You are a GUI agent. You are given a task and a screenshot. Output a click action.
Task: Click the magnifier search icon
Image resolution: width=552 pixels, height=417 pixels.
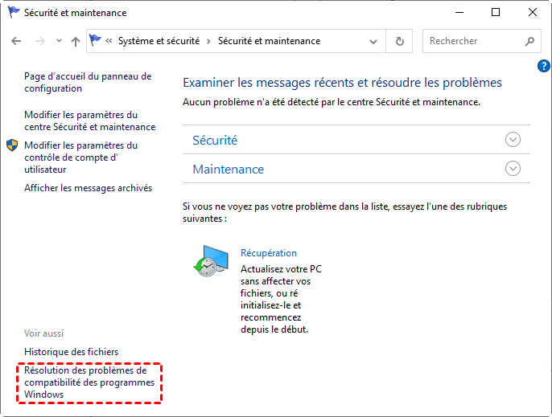529,42
